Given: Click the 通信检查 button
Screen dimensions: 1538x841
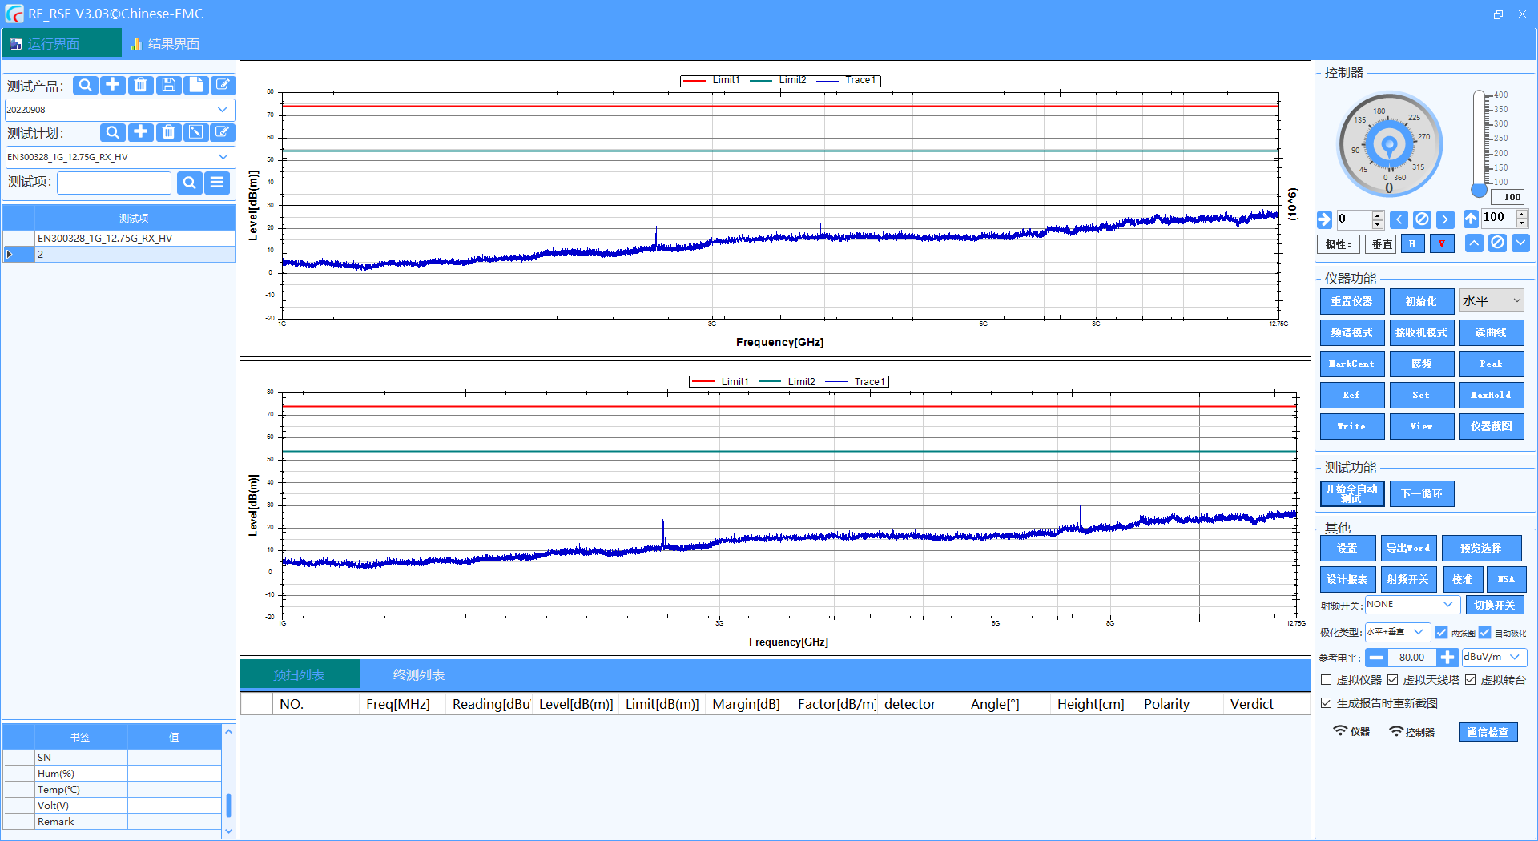Looking at the screenshot, I should 1488,731.
